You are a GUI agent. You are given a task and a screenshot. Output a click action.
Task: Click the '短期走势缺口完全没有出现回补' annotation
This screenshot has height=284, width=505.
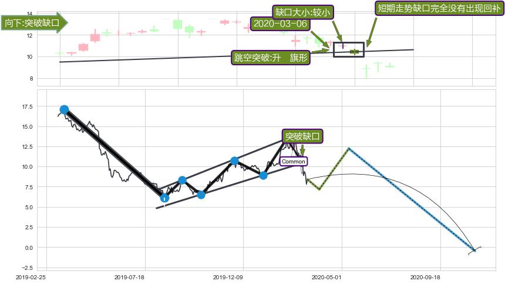coord(439,8)
